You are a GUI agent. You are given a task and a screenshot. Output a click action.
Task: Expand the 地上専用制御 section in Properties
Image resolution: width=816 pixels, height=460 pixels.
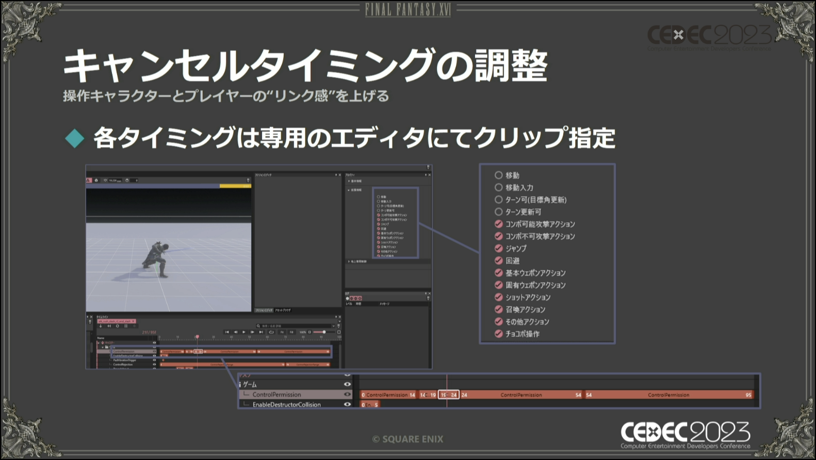349,261
